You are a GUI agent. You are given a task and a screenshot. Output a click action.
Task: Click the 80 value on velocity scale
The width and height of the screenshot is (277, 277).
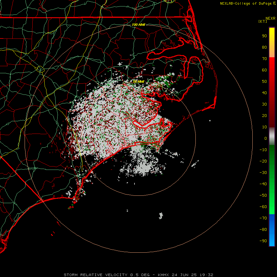point(264,47)
